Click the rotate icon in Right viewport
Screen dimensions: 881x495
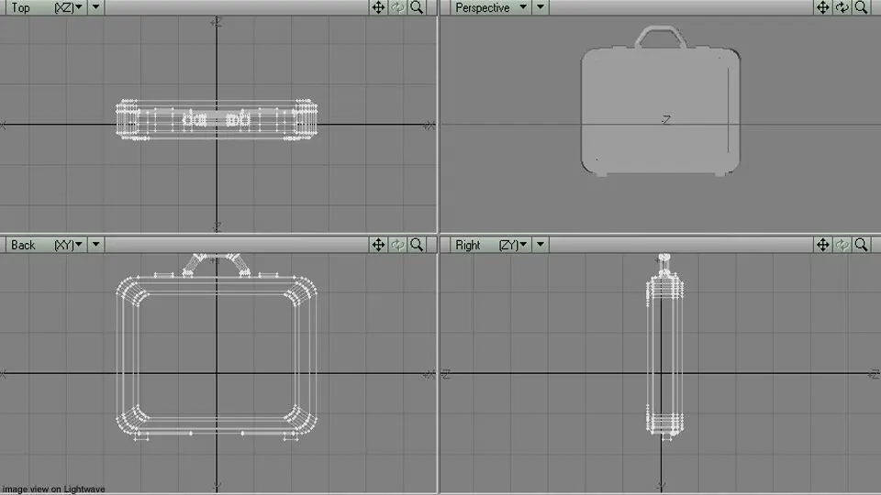coord(842,245)
